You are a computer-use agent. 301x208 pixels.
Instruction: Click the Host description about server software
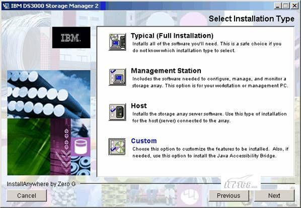(209, 117)
